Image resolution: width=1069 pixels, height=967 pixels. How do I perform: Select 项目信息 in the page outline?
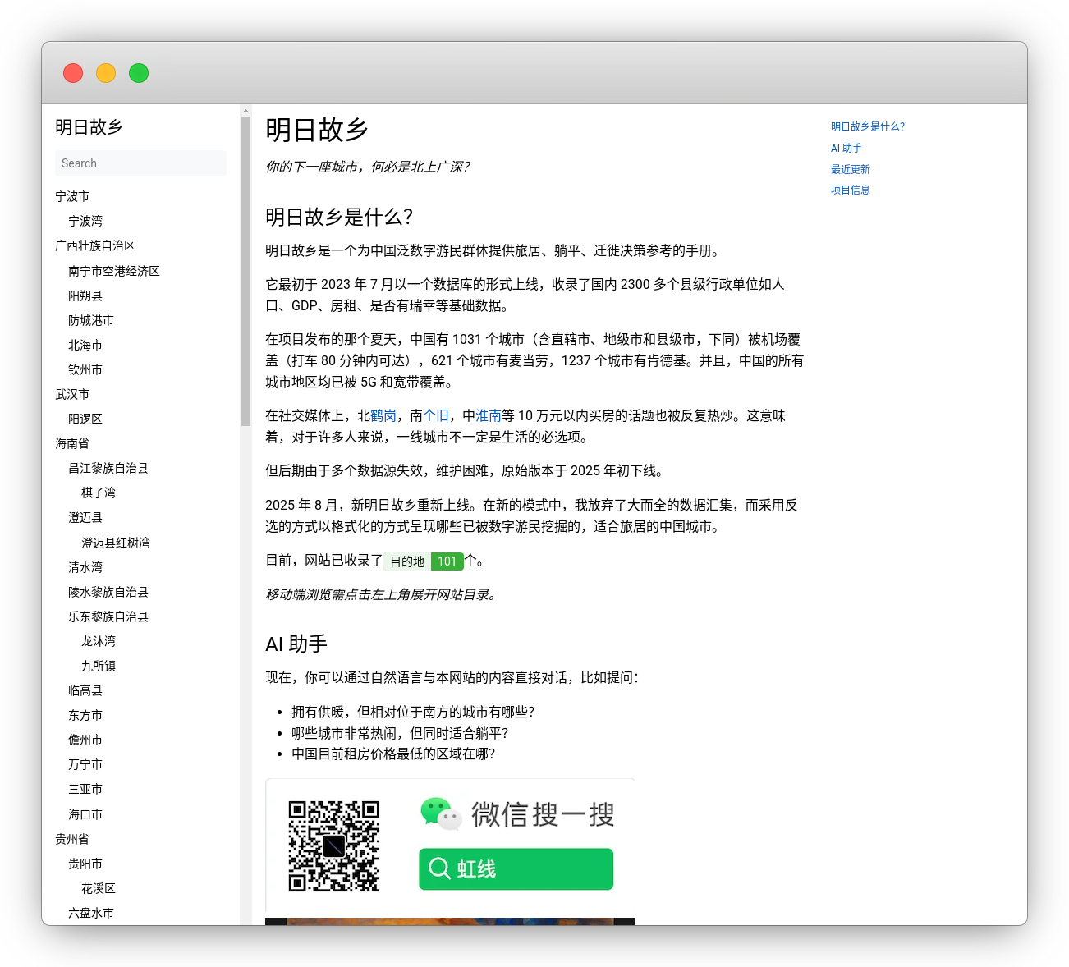tap(850, 190)
